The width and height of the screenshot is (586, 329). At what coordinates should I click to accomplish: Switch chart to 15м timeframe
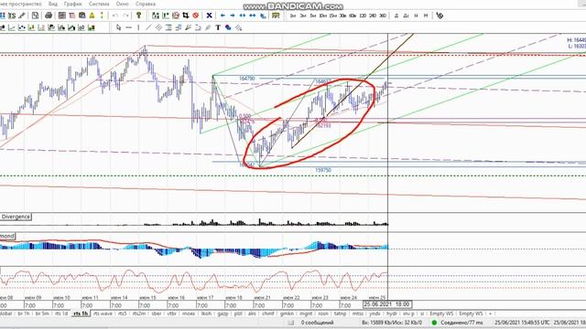click(x=332, y=16)
